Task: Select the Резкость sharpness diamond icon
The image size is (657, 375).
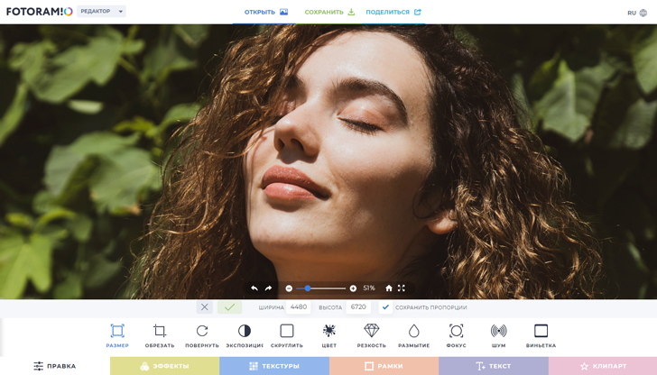Action: point(371,334)
